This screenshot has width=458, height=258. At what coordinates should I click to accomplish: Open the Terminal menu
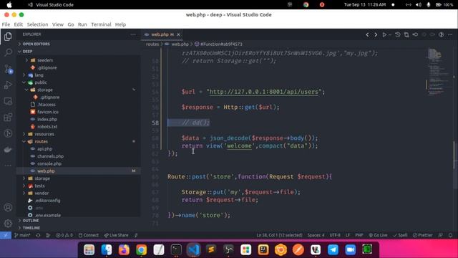tap(101, 24)
